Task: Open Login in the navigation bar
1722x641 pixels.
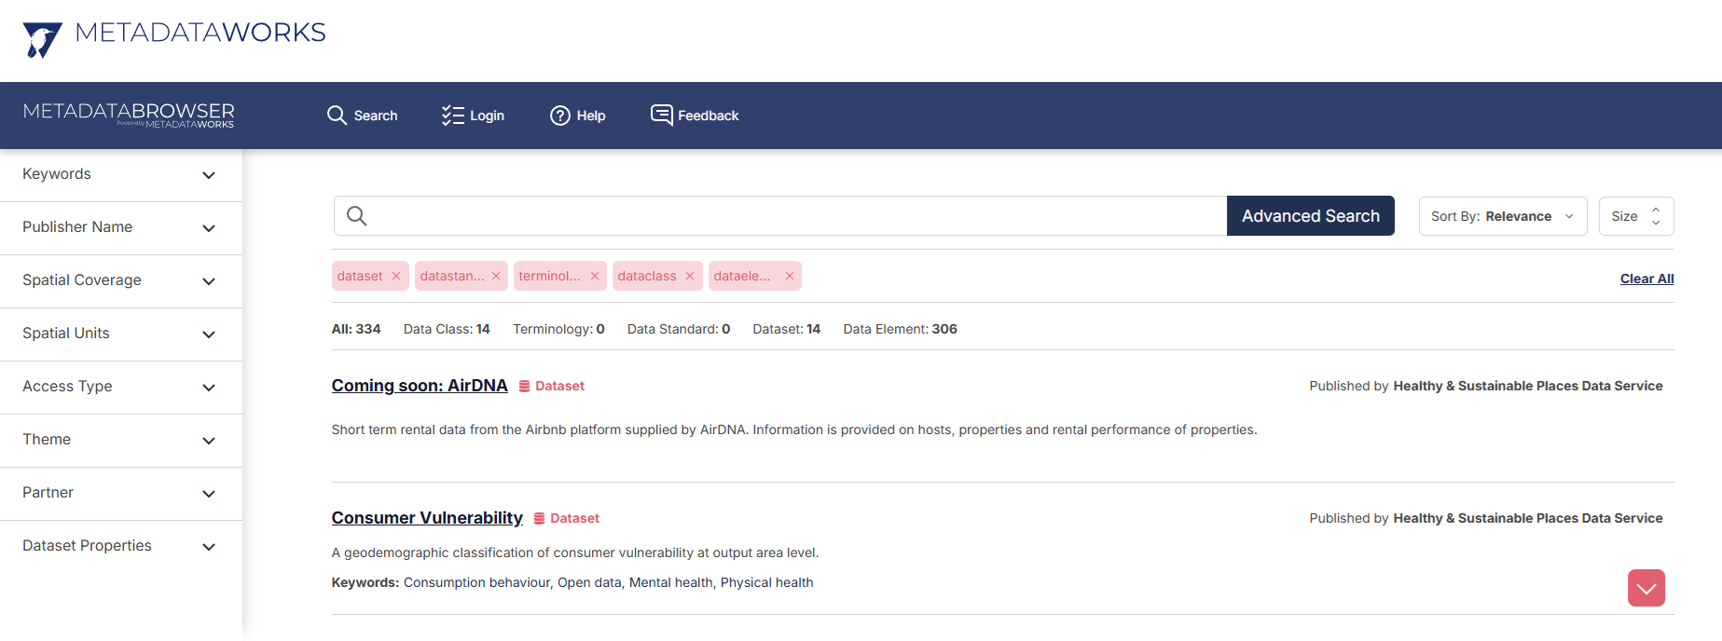Action: click(473, 116)
